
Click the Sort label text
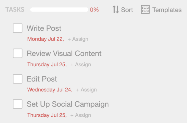point(127,10)
